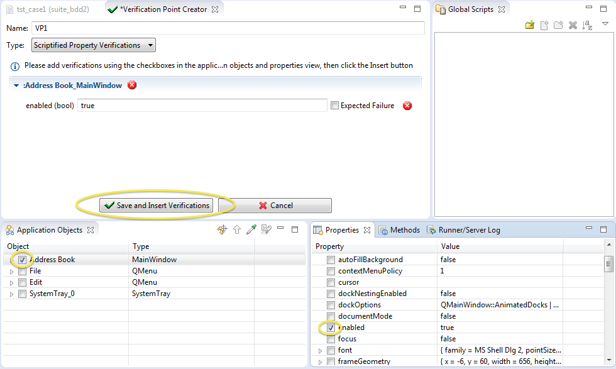
Task: Click Save and Insert Verifications button
Action: 157,206
